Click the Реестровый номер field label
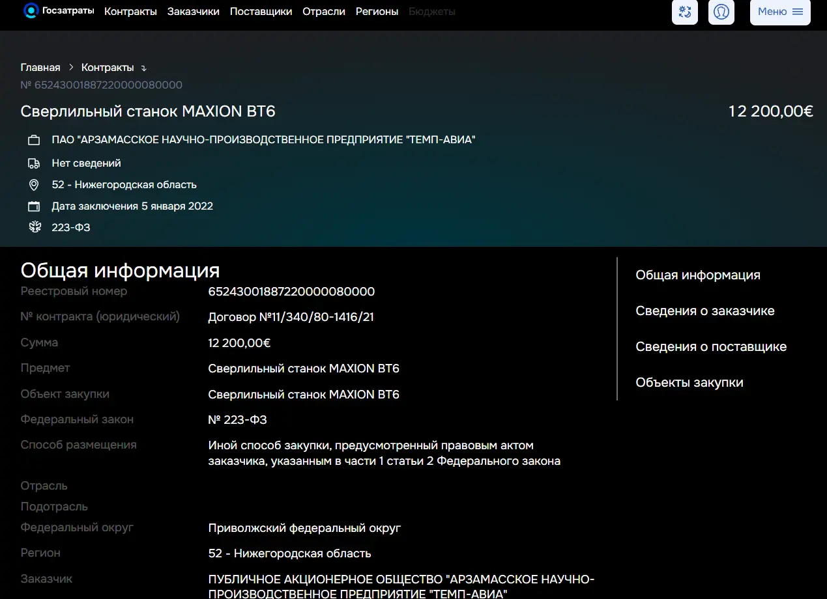The height and width of the screenshot is (599, 827). click(74, 291)
